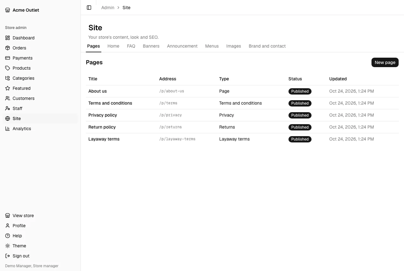Screen dimensions: 404x271
Task: Toggle the sidebar panel icon
Action: (89, 8)
